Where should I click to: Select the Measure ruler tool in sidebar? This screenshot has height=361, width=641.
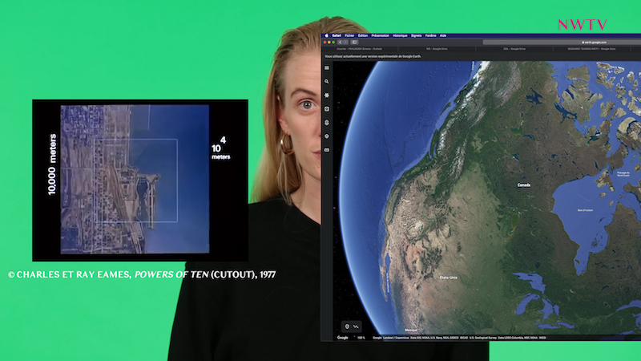(x=327, y=150)
